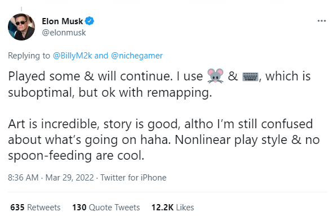Click the 'Replying to' label text
This screenshot has width=335, height=221.
29,56
